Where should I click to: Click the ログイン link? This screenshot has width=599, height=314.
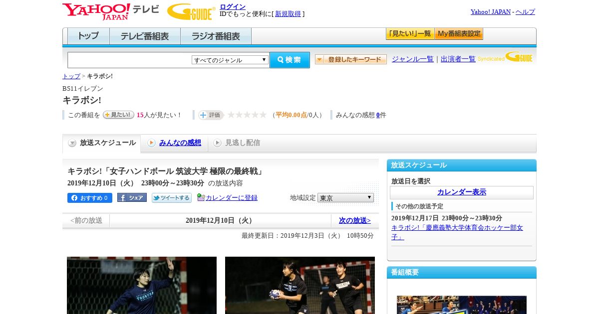(233, 6)
